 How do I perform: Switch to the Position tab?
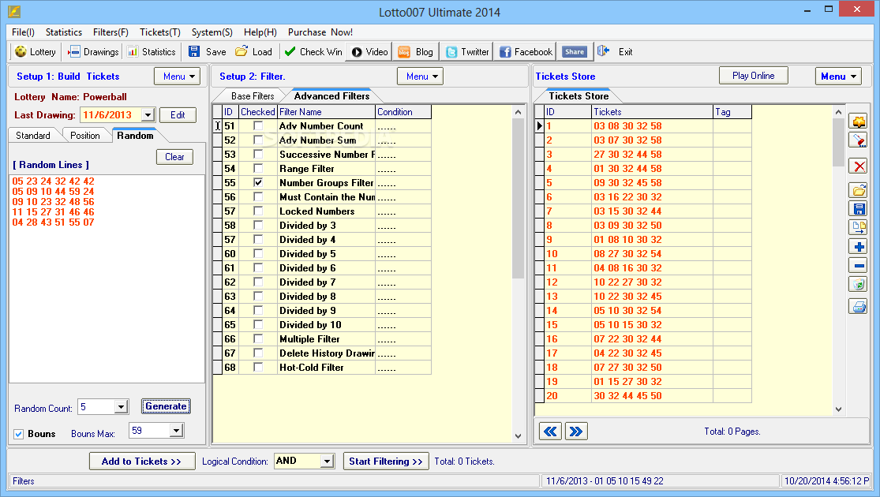tap(84, 135)
